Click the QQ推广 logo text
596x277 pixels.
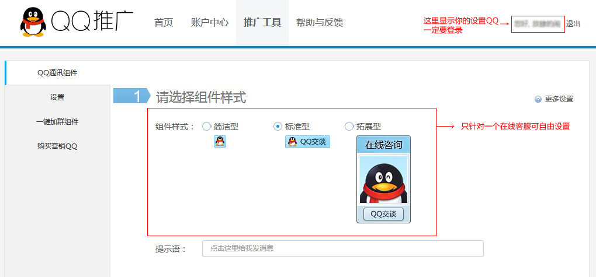pos(92,22)
